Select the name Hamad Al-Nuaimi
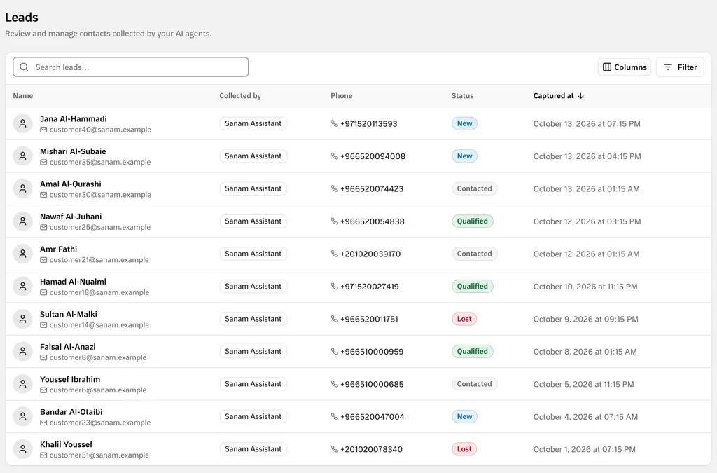The image size is (717, 473). pos(73,282)
